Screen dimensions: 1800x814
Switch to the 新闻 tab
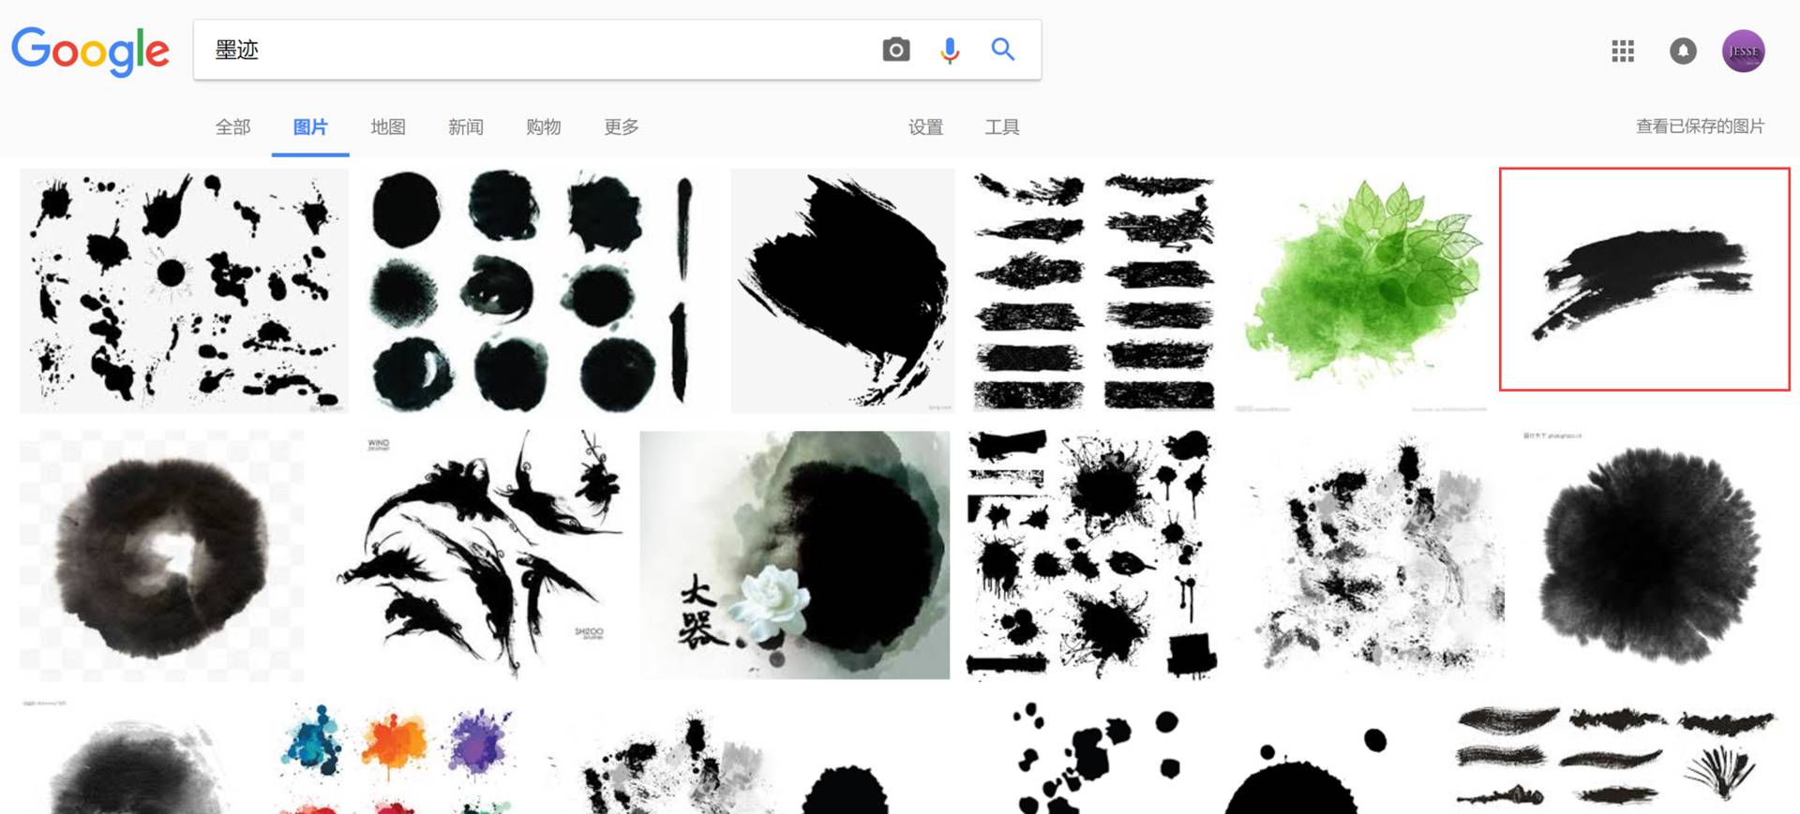click(x=466, y=127)
